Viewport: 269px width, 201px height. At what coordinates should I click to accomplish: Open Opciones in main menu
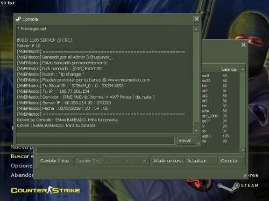22,166
